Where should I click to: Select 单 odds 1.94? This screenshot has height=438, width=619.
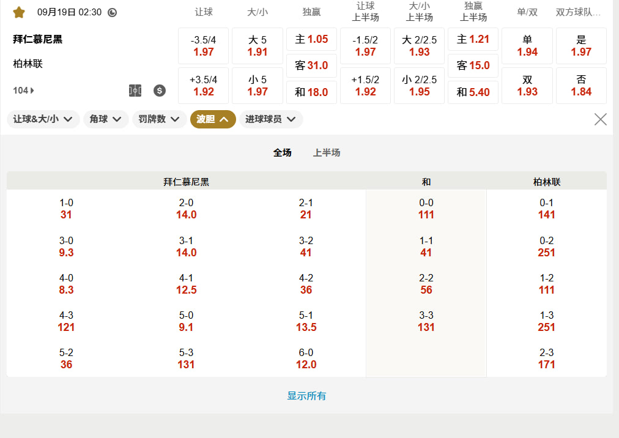527,46
